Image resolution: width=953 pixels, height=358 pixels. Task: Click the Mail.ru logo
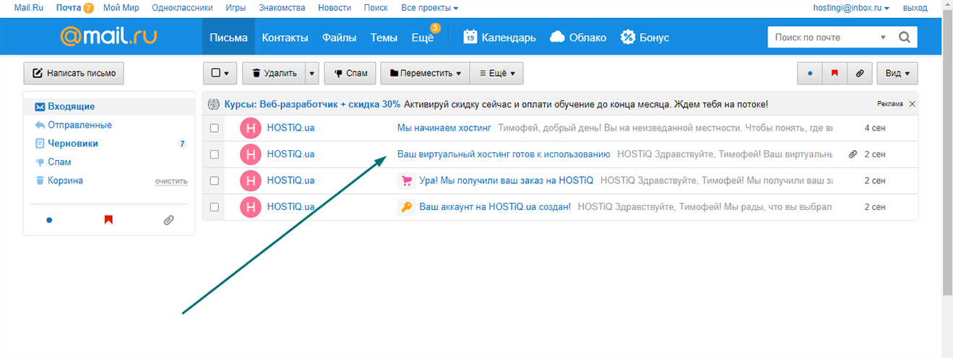coord(108,36)
